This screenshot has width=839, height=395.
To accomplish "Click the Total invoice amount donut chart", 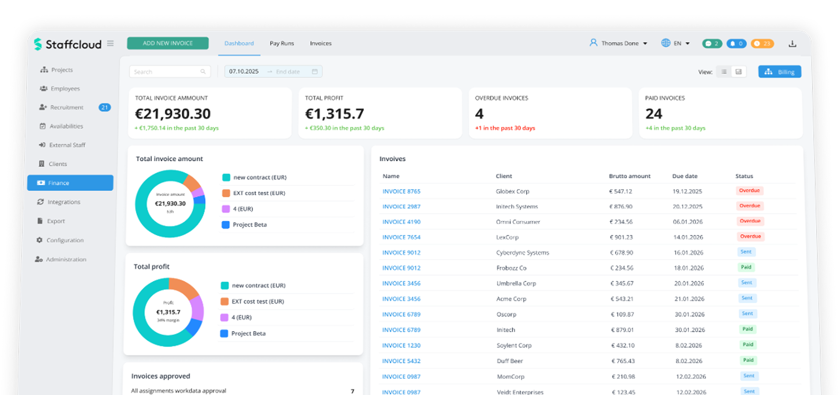I will 170,204.
